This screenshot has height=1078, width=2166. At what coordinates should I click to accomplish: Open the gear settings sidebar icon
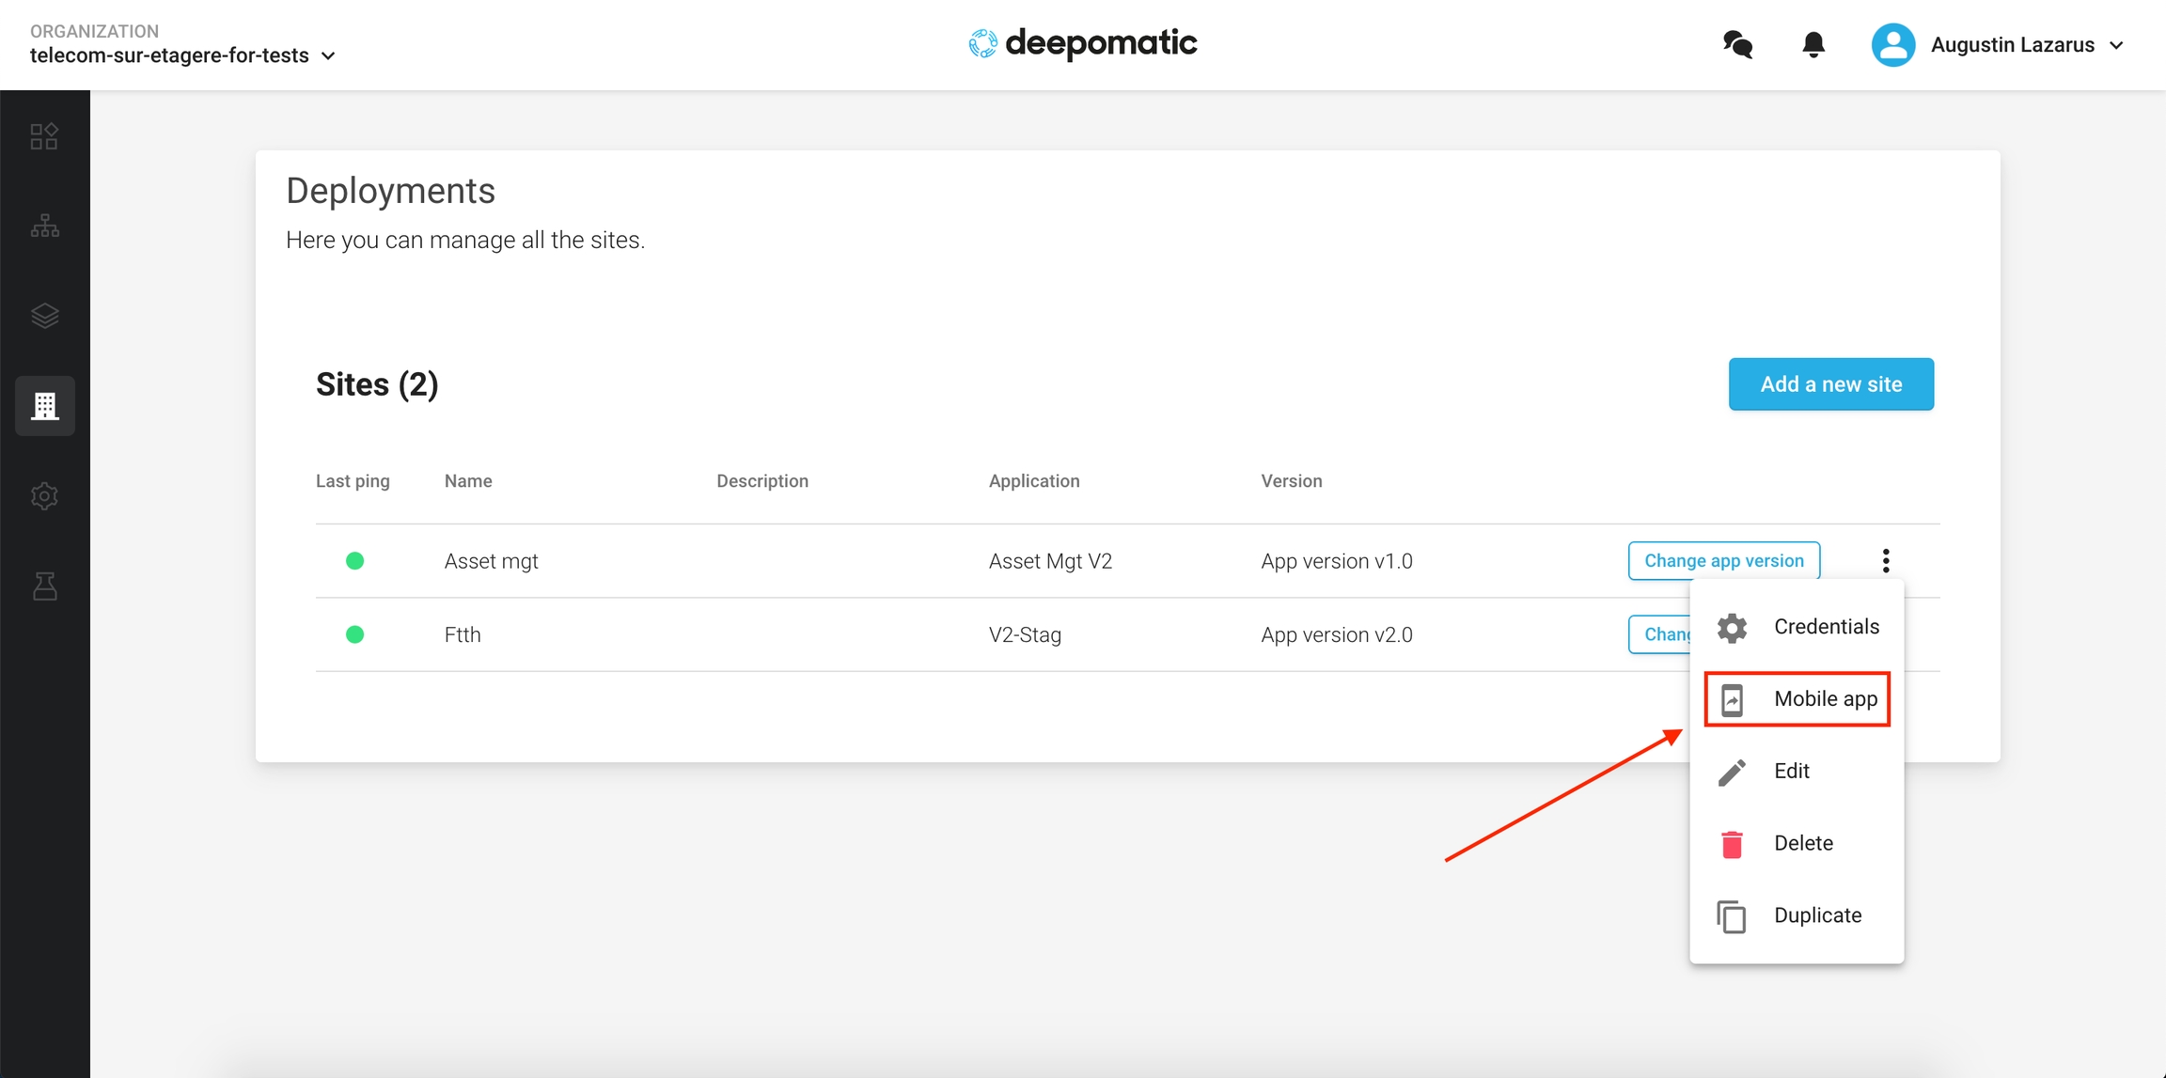(44, 496)
